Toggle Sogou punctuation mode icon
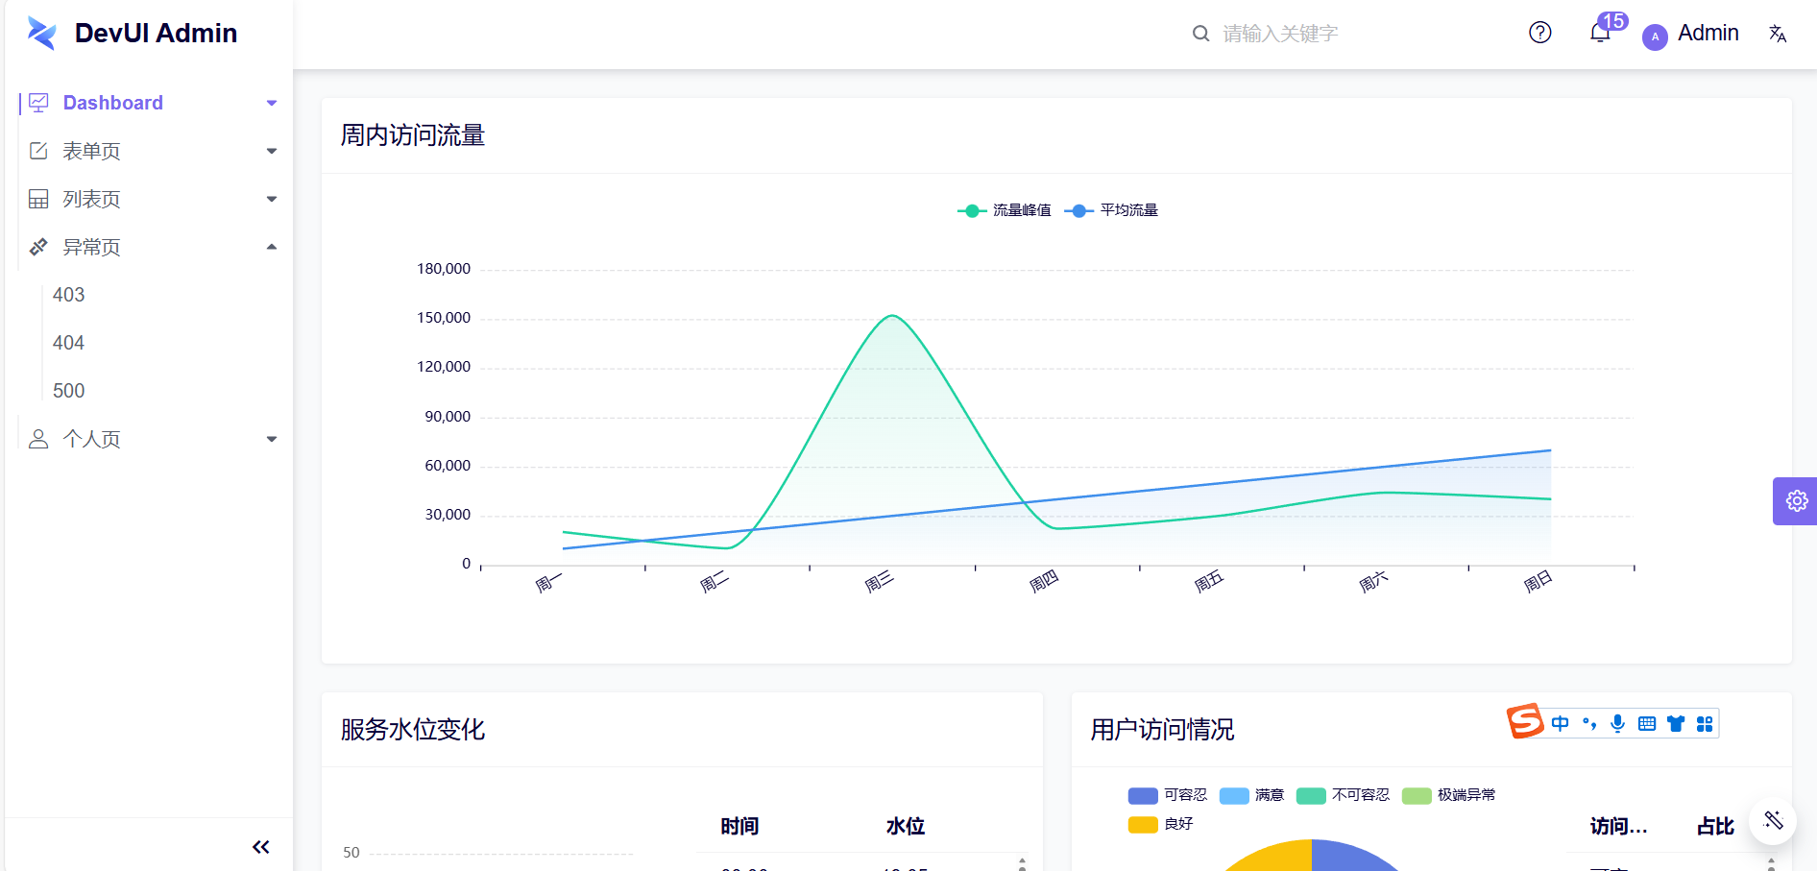This screenshot has width=1817, height=871. (1589, 723)
